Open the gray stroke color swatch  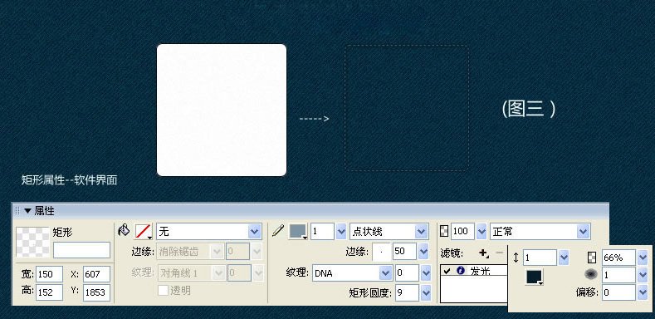(x=298, y=231)
